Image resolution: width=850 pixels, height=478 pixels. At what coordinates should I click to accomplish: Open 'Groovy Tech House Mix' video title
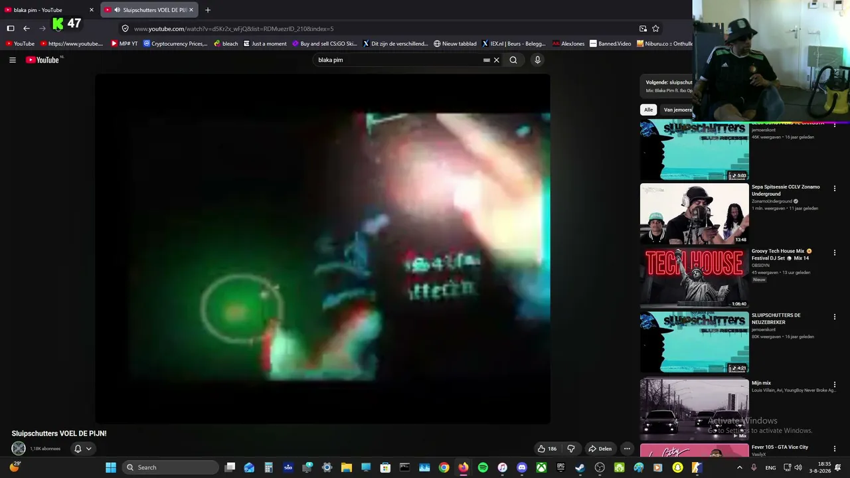(x=781, y=254)
